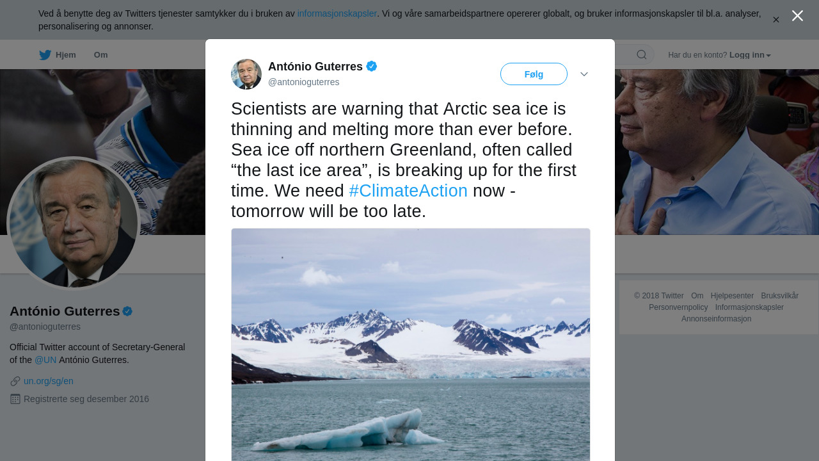
Task: Click the calendar icon by join date
Action: tap(15, 399)
